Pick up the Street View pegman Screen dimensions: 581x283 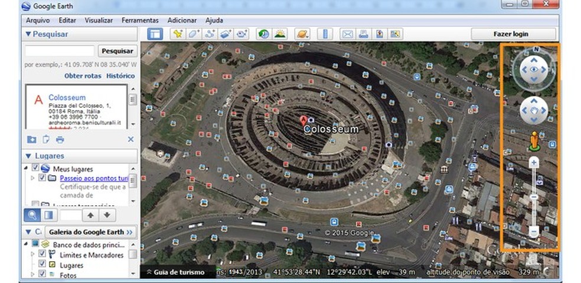coord(534,140)
